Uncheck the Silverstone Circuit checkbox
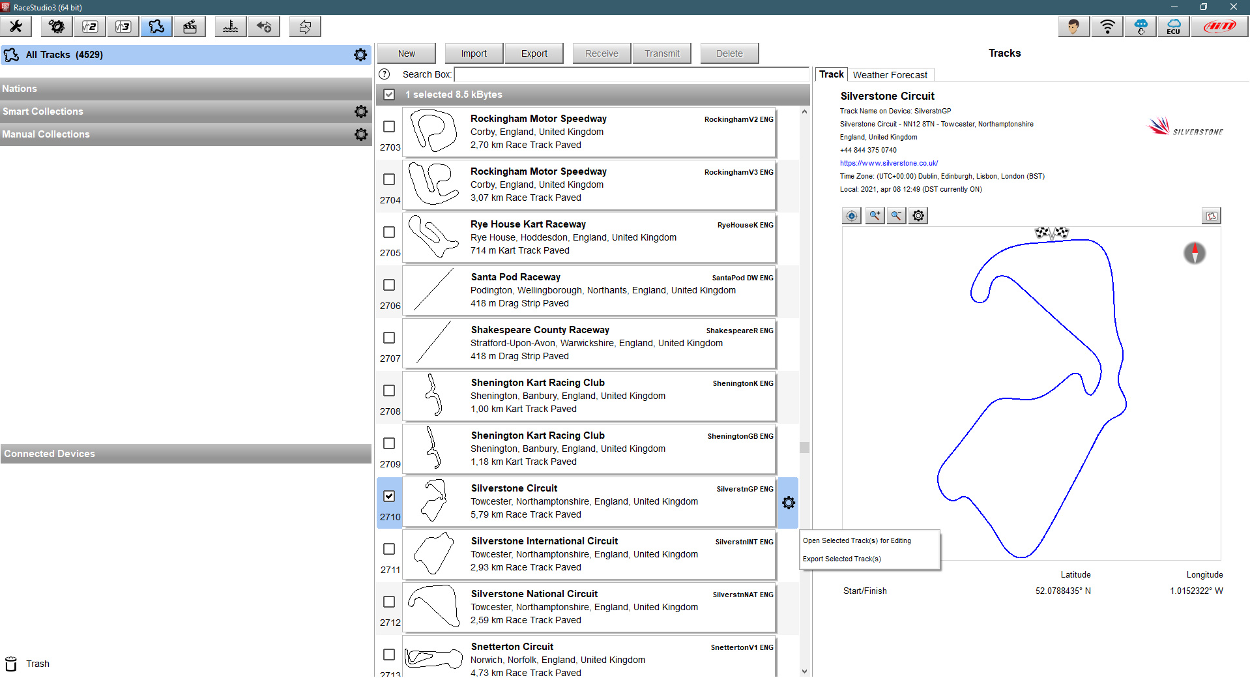This screenshot has height=678, width=1250. coord(389,496)
